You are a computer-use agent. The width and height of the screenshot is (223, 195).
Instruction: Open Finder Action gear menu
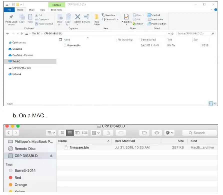pos(169,133)
